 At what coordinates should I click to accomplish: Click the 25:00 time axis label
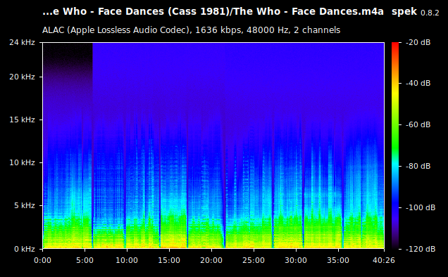coord(254,260)
